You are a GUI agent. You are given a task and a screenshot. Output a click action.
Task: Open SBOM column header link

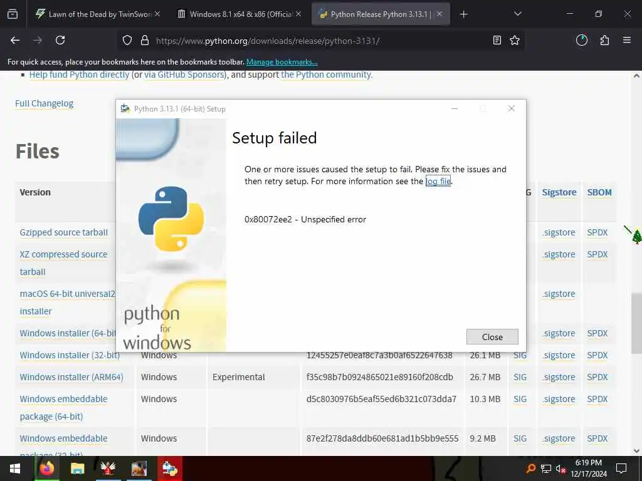(599, 192)
